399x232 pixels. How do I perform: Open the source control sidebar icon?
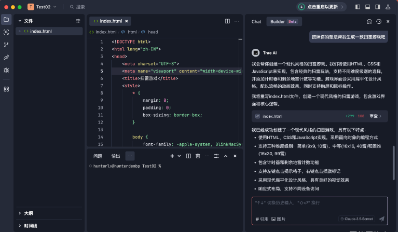click(6, 45)
